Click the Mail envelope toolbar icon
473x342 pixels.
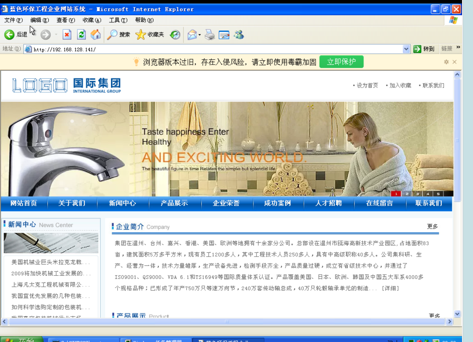click(x=192, y=35)
